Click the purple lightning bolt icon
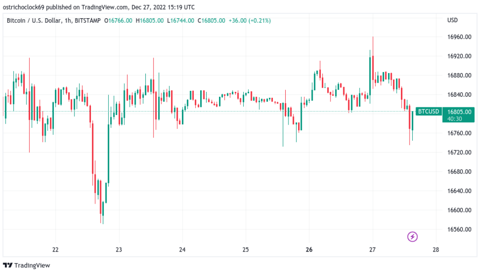Screen dimensions: 480x274 pyautogui.click(x=412, y=237)
